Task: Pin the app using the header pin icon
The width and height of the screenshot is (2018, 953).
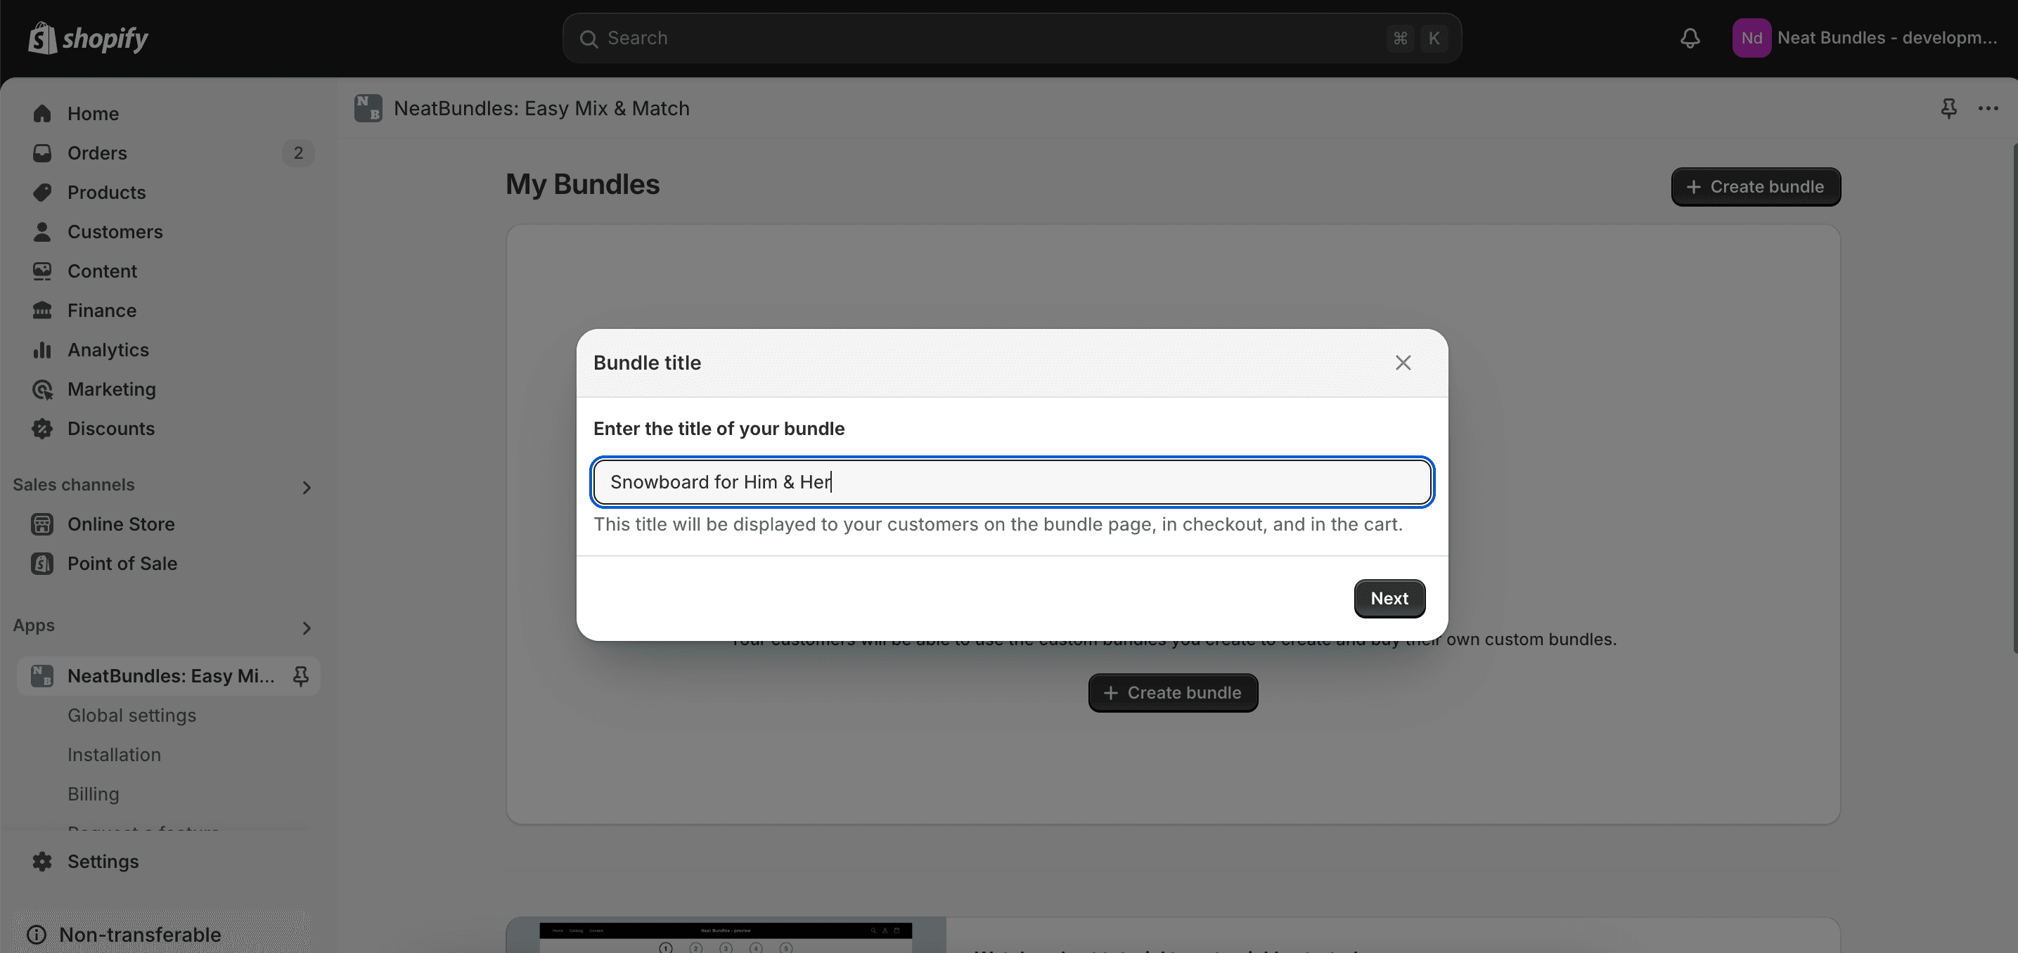Action: pos(1948,108)
